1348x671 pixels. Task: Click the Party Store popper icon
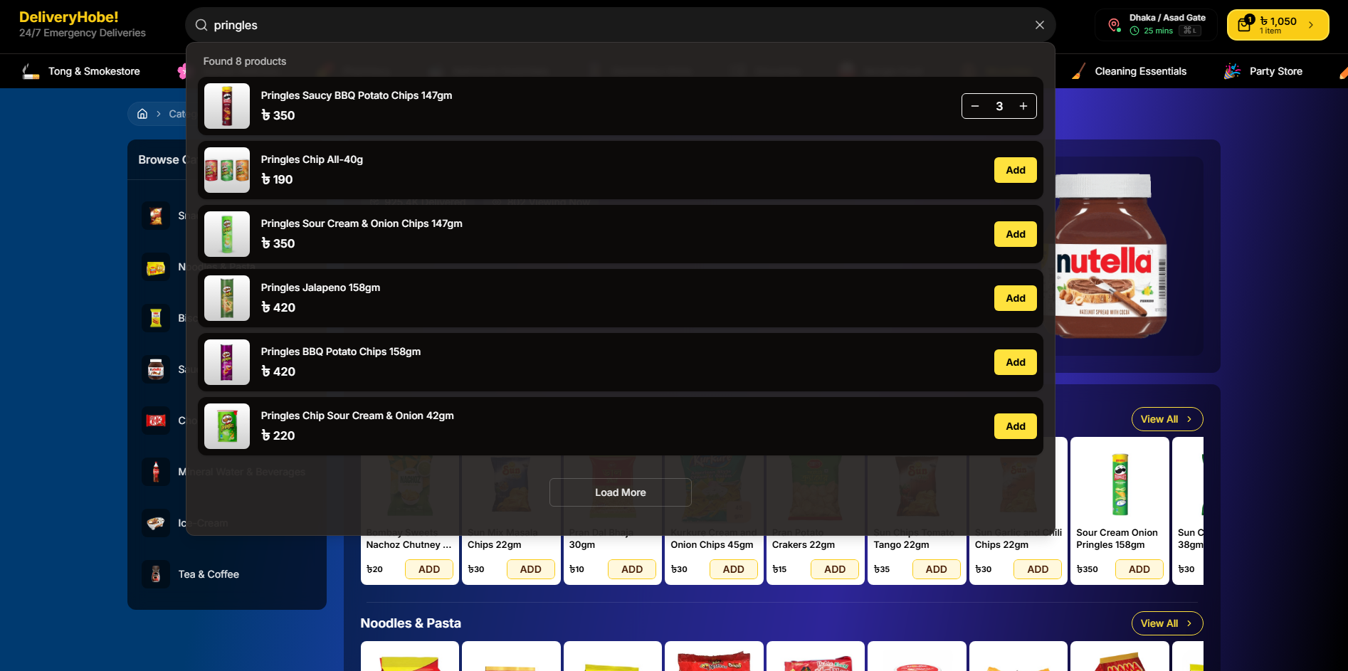(x=1232, y=71)
